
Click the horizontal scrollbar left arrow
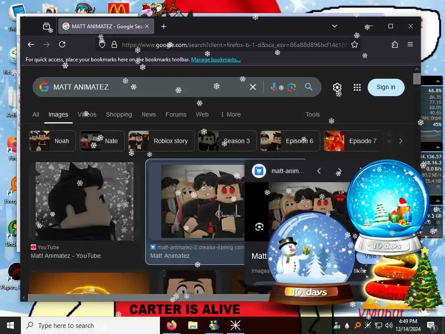[x=24, y=297]
